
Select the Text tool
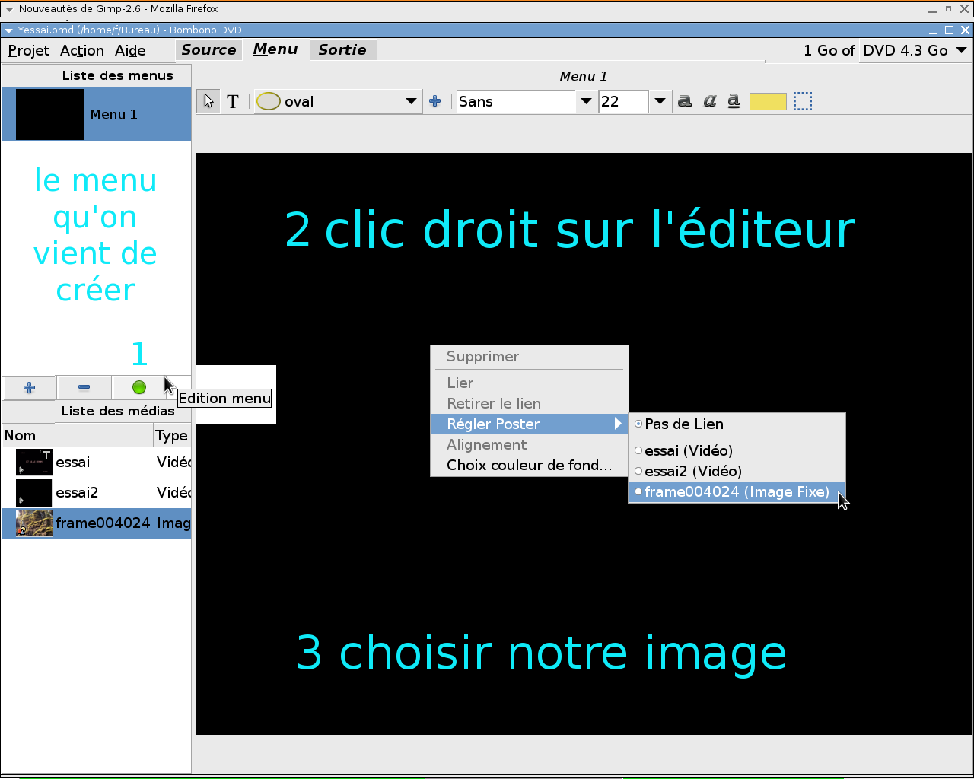coord(233,101)
